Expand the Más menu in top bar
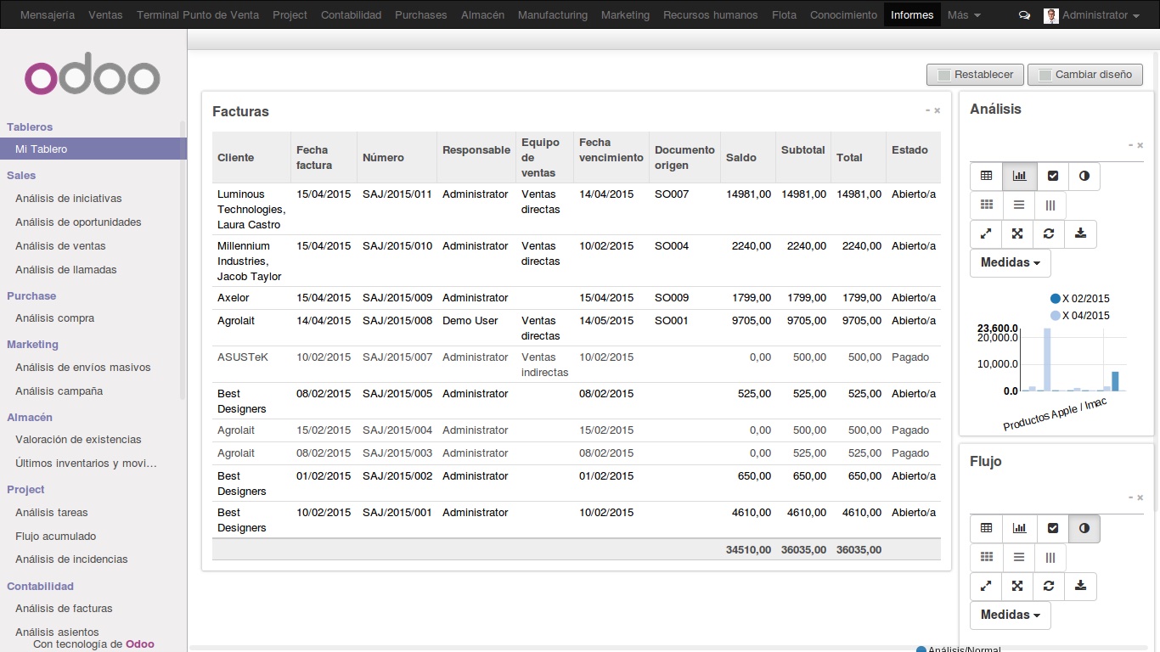Viewport: 1160px width, 652px height. tap(964, 15)
